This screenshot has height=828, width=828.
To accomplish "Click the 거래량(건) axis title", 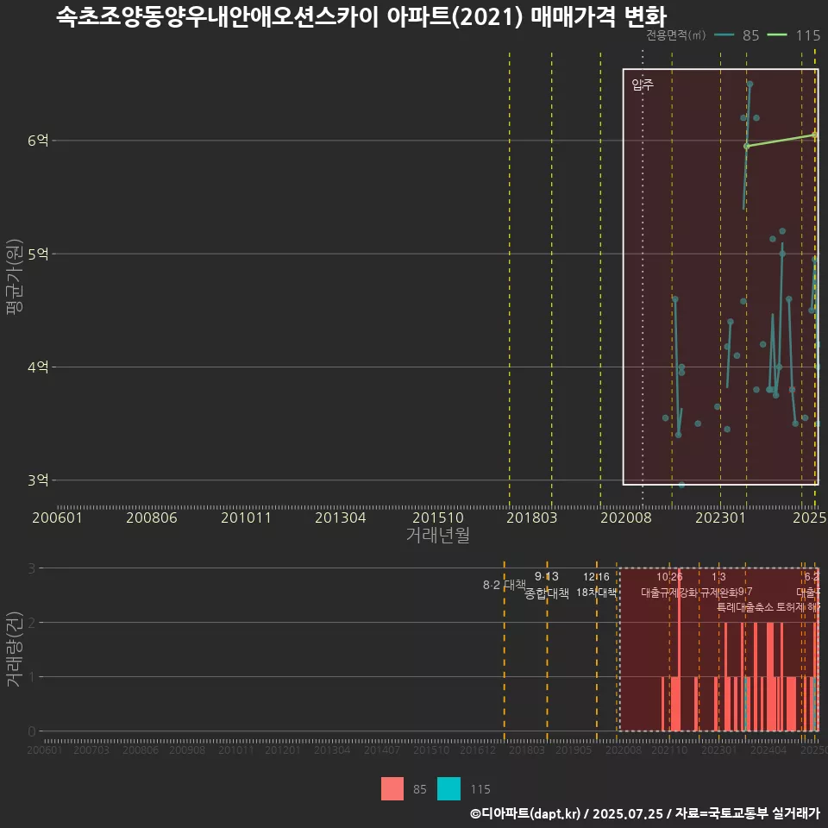I will pos(15,649).
